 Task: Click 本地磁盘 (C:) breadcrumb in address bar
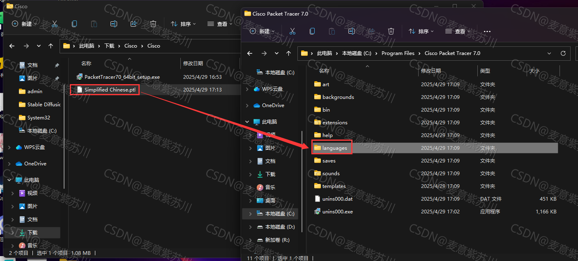pyautogui.click(x=357, y=53)
